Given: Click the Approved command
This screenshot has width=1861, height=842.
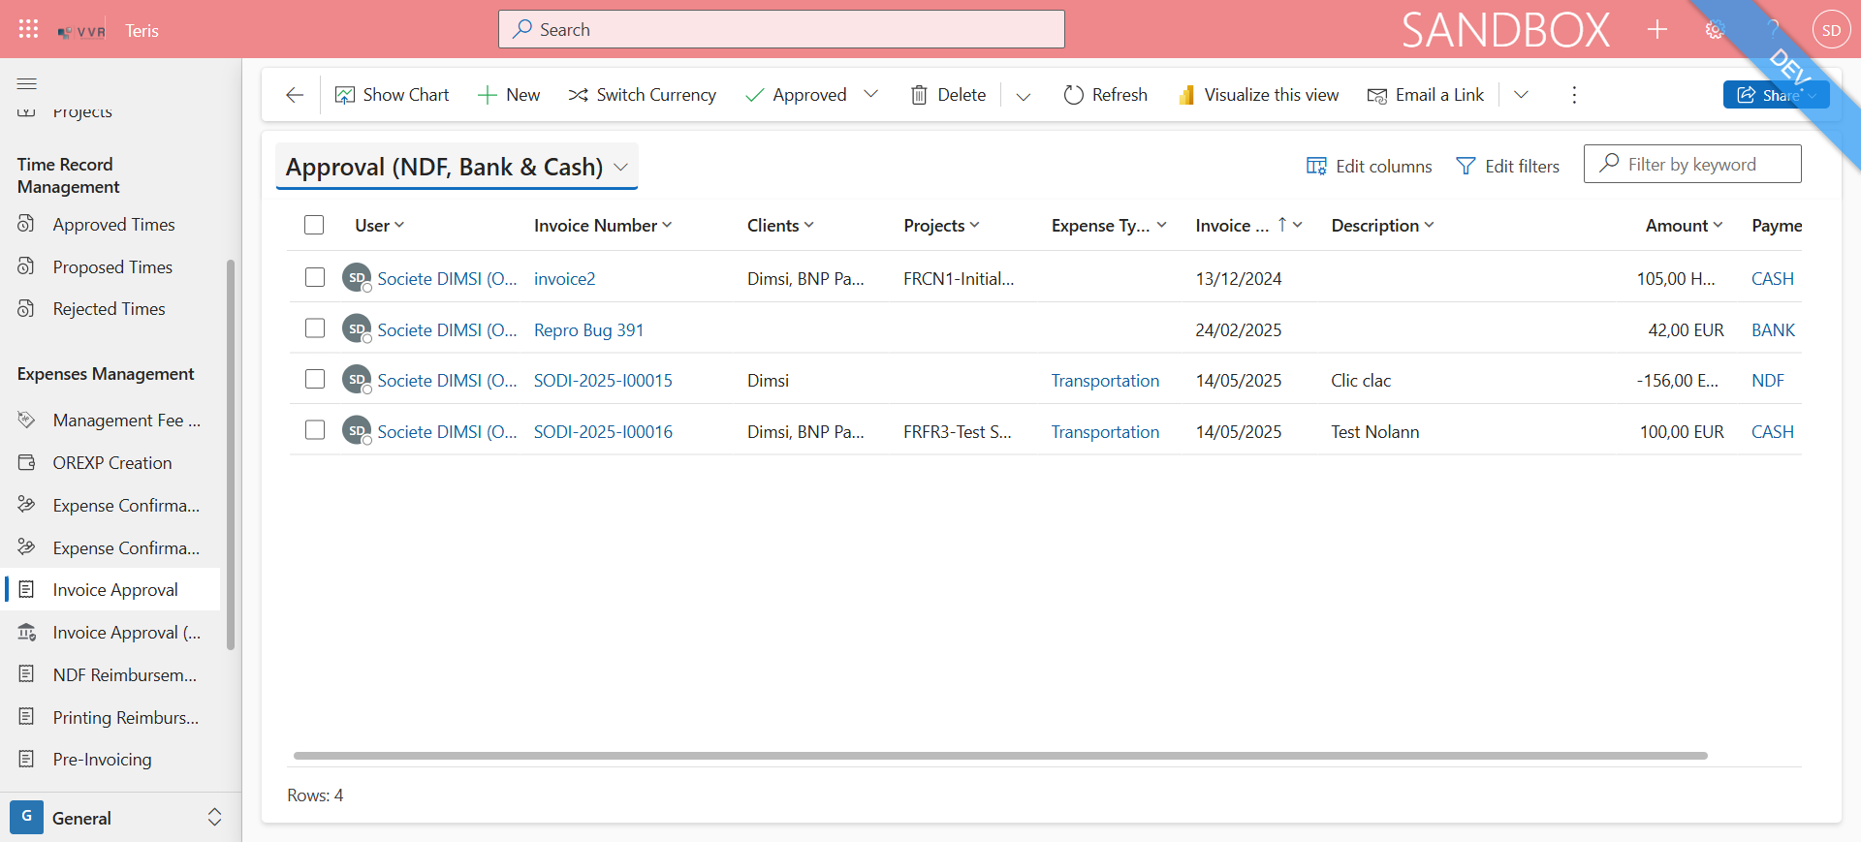Looking at the screenshot, I should coord(796,95).
